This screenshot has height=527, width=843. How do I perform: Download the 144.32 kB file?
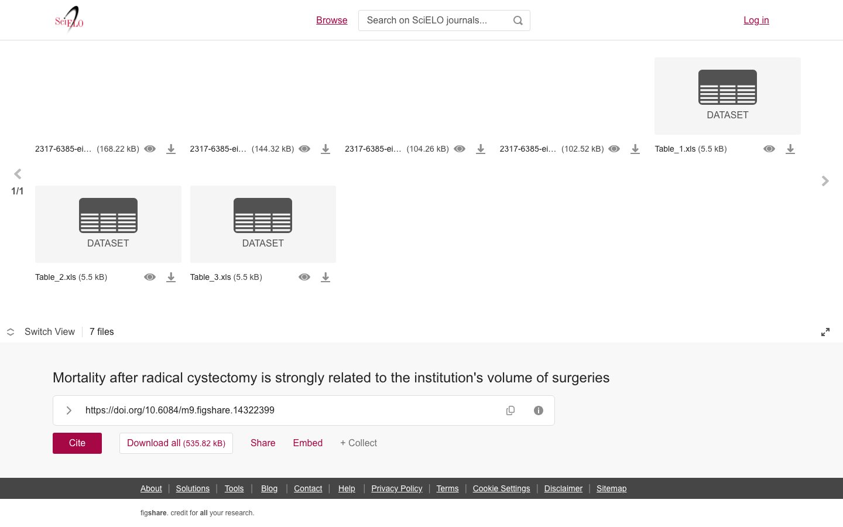click(x=325, y=149)
